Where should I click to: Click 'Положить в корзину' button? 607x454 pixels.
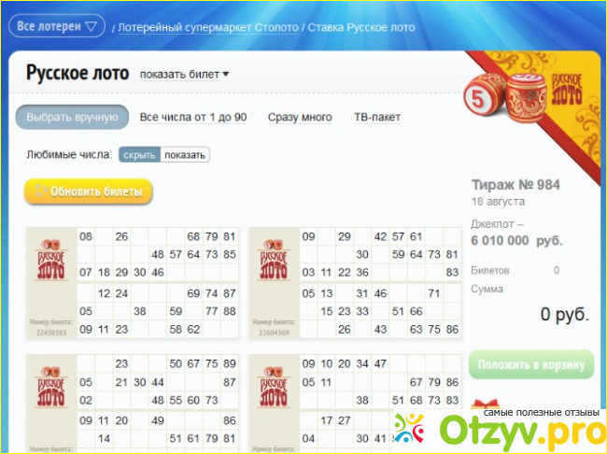531,364
